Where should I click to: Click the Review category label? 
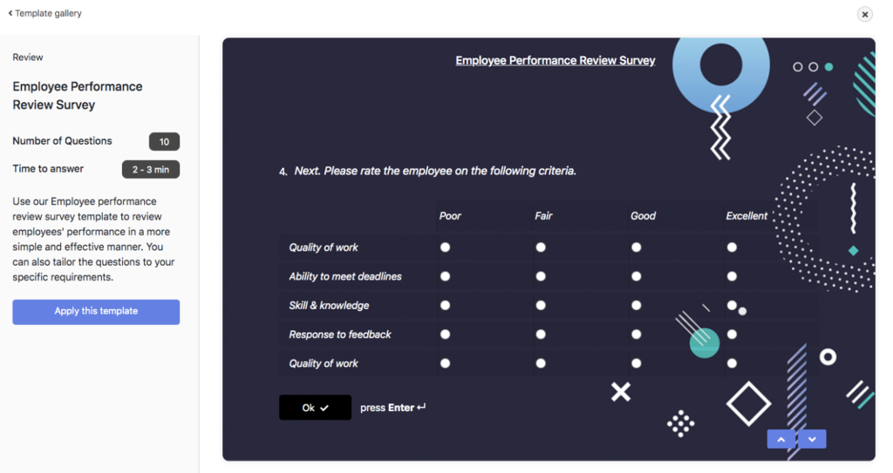[28, 57]
